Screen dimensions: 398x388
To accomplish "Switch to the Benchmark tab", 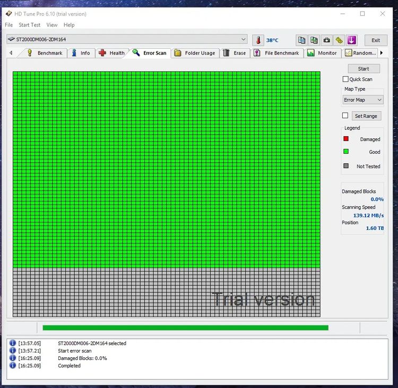I will pyautogui.click(x=45, y=53).
